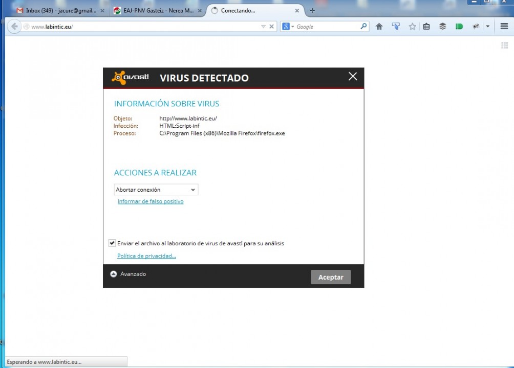
Task: Open a new tab with plus button
Action: (312, 10)
